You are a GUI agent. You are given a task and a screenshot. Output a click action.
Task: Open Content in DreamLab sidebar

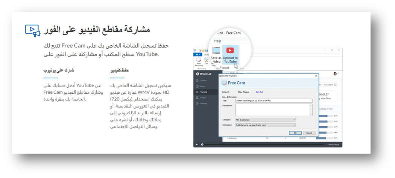[x=201, y=81]
